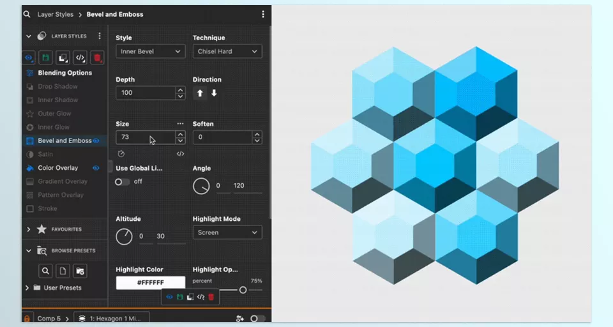The image size is (613, 327).
Task: Click the Highlight Opacity slider handle
Action: (x=243, y=290)
